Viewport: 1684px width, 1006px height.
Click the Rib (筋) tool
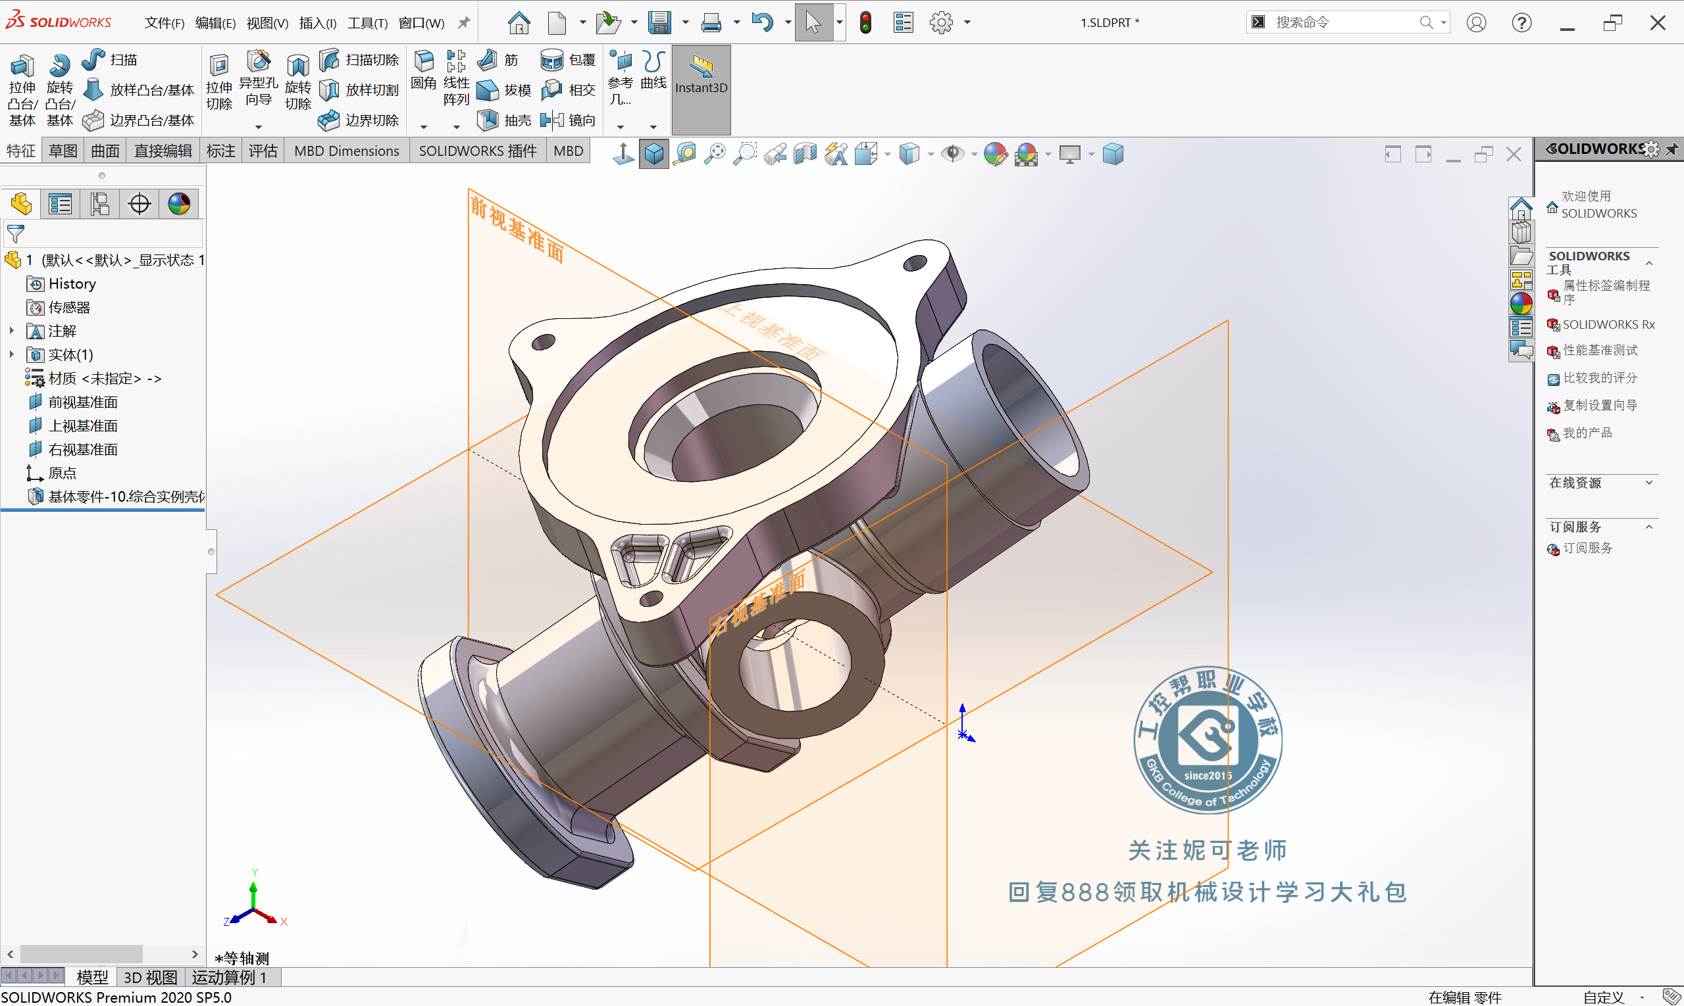coord(498,60)
